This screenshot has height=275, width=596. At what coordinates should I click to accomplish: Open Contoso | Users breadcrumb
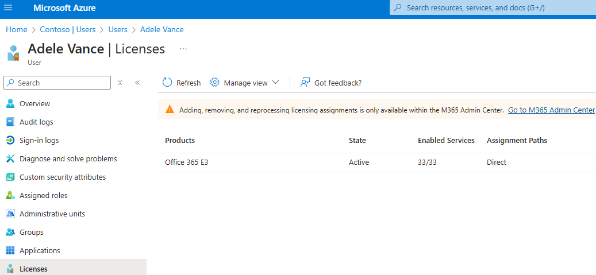point(68,30)
